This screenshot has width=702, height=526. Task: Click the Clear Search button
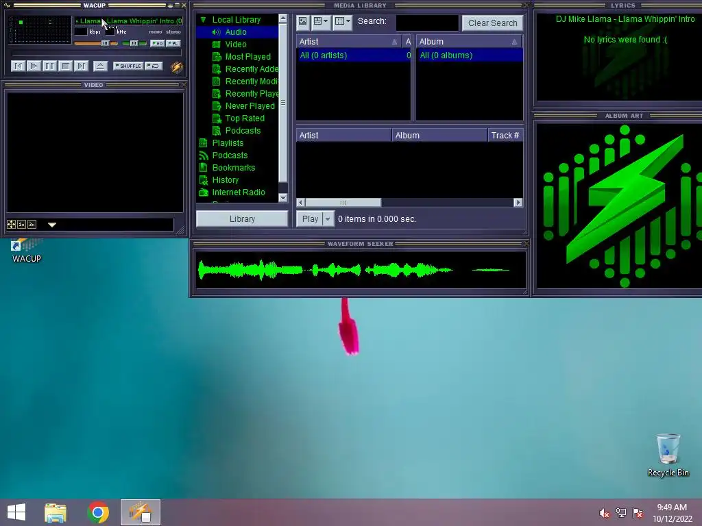492,23
